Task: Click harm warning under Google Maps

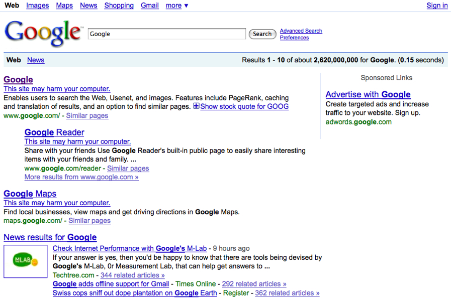Action: 57,203
